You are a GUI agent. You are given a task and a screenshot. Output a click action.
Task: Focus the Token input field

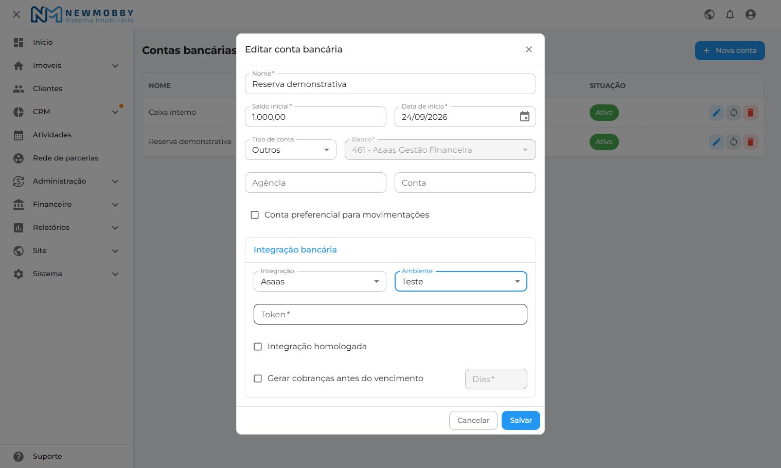click(x=390, y=314)
